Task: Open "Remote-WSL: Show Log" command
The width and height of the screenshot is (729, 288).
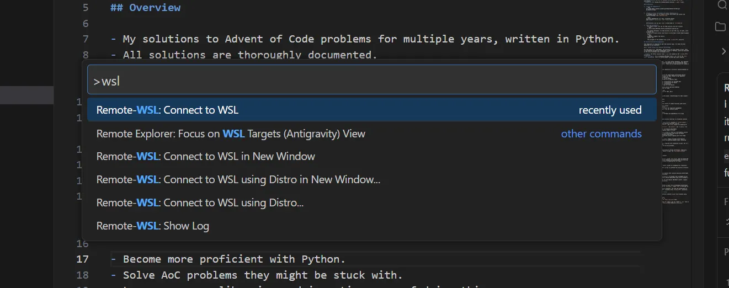Action: 152,226
